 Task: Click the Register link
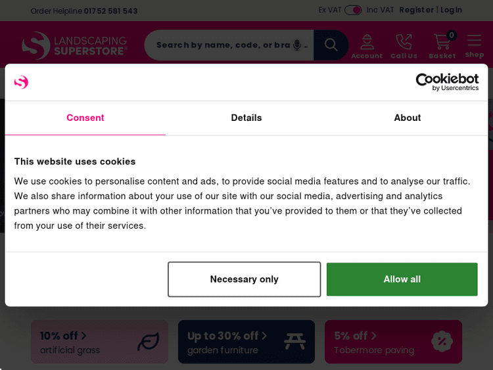(x=416, y=10)
